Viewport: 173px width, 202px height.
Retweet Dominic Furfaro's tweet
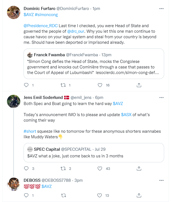(x=63, y=85)
